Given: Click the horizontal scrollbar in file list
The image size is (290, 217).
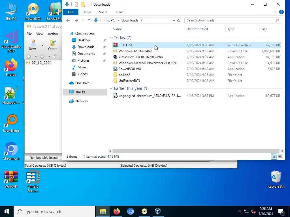Looking at the screenshot, I should tap(196, 151).
